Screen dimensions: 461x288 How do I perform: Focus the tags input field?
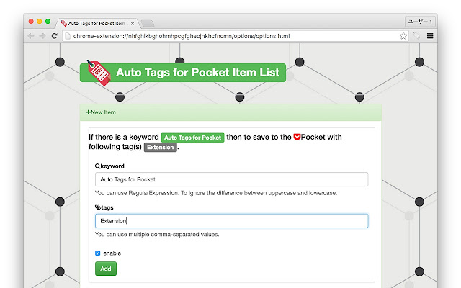point(231,221)
